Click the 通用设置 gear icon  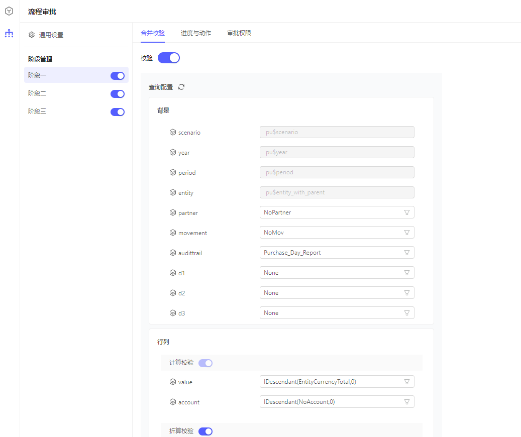(x=32, y=35)
